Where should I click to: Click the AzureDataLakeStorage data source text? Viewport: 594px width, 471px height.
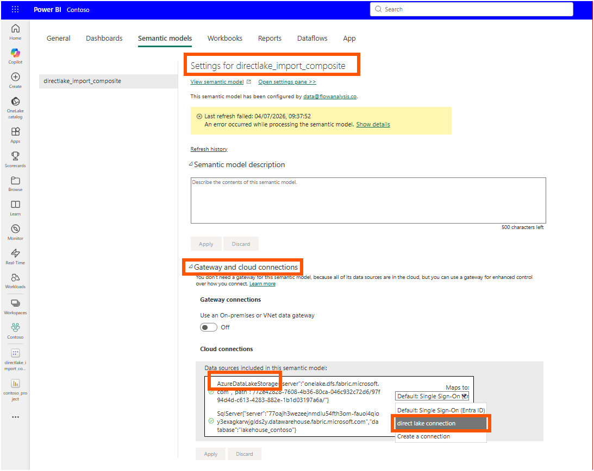(298, 392)
